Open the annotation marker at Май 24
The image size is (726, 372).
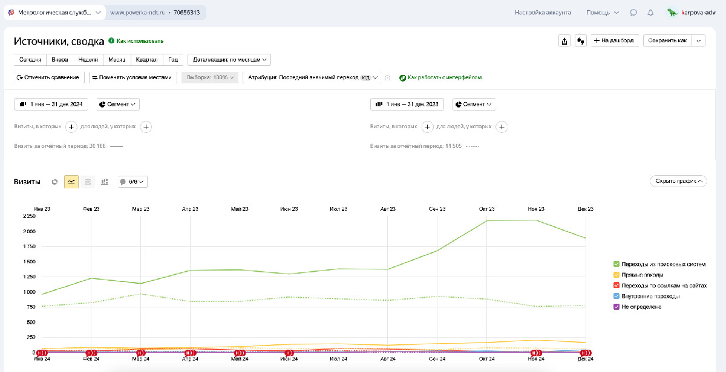click(x=240, y=353)
